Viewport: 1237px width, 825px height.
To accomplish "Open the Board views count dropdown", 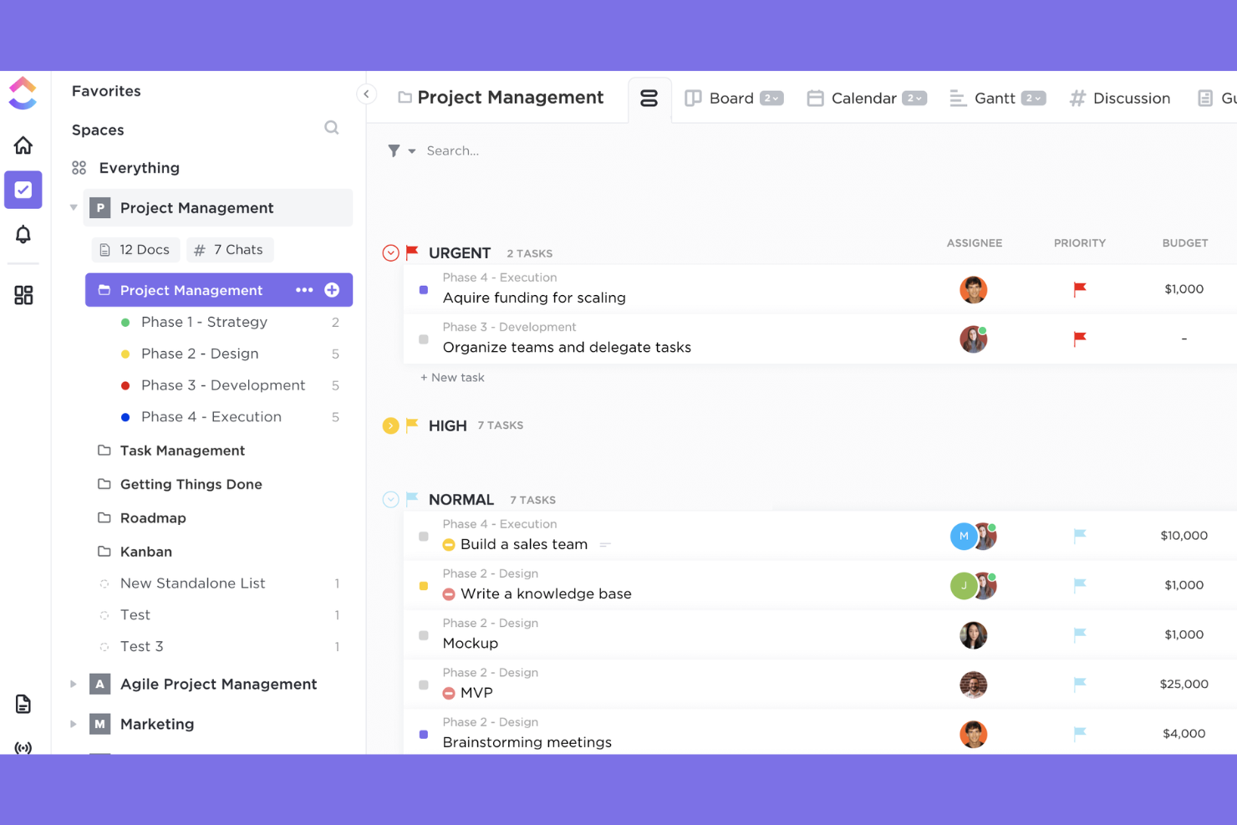I will point(772,99).
